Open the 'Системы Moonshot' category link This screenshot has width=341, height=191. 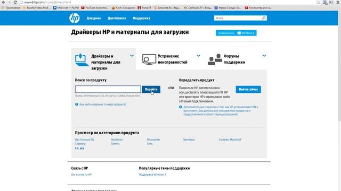[230, 140]
